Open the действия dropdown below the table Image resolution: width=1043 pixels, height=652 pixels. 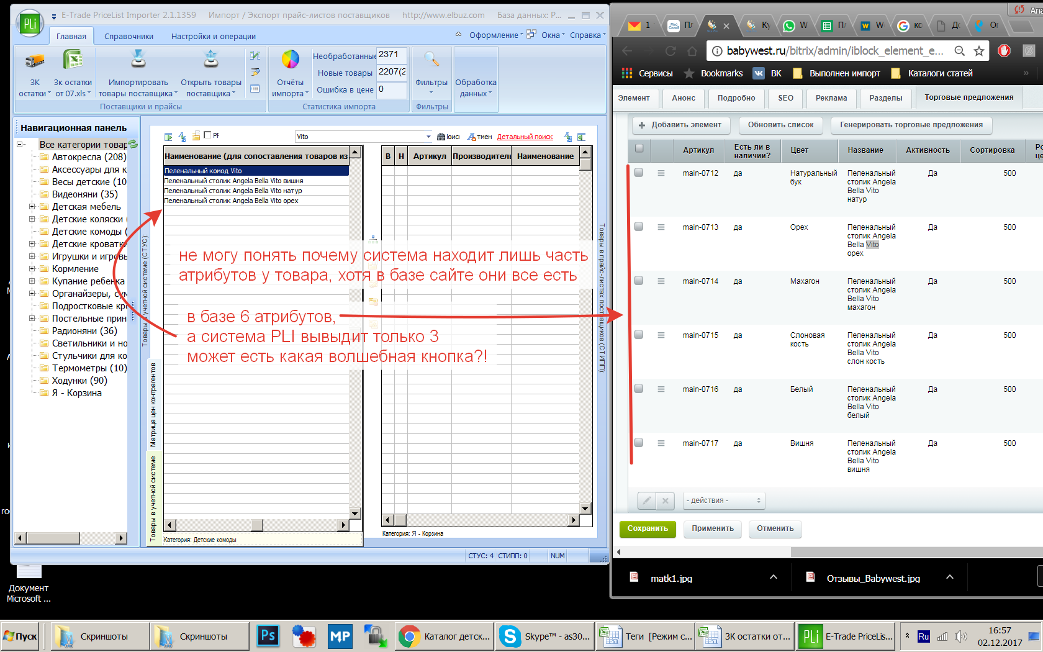(x=724, y=500)
